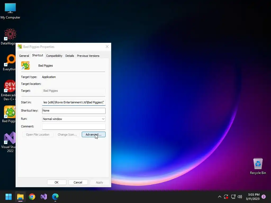Viewport: 271px width, 203px height.
Task: Open the Advanced shortcut settings
Action: click(x=93, y=135)
